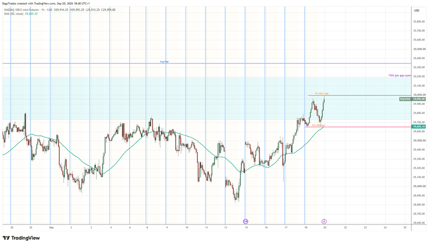Viewport: 429px width, 245px height.
Task: Click the close value C29,955.00 in legend
Action: (x=108, y=10)
